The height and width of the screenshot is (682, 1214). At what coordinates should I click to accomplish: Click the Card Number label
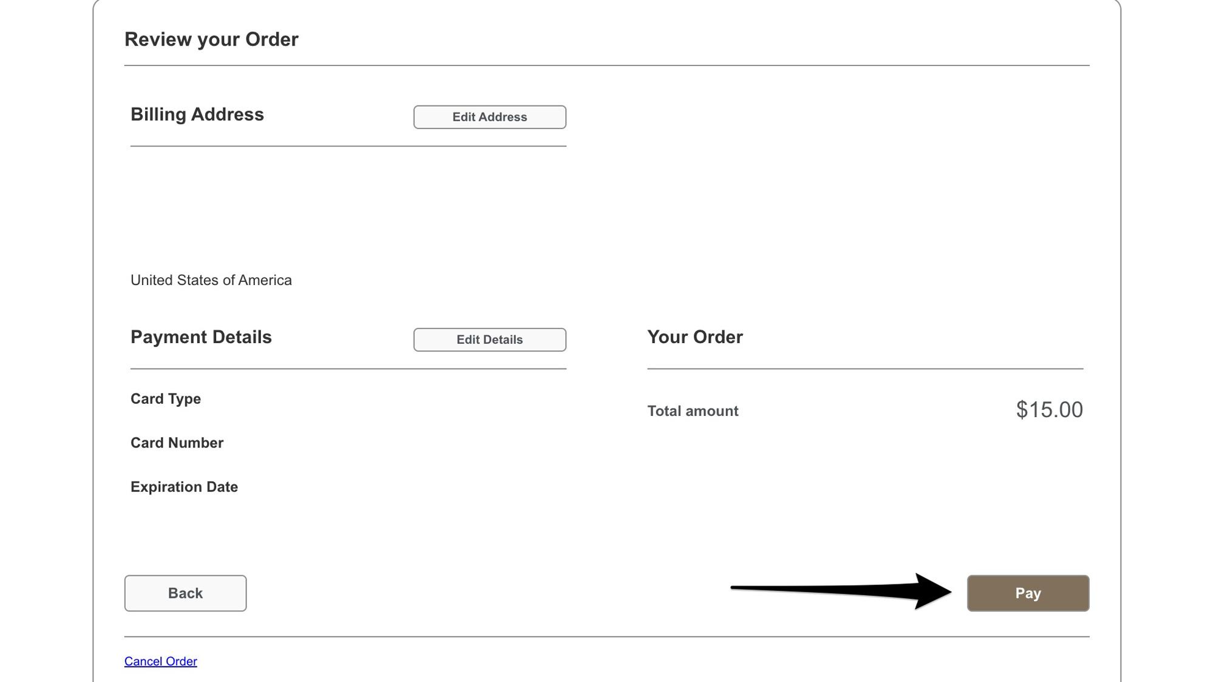pyautogui.click(x=177, y=443)
